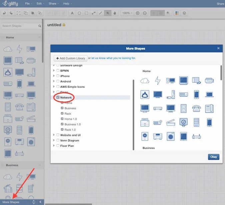Open the 100% zoom level dropdown

click(x=127, y=13)
